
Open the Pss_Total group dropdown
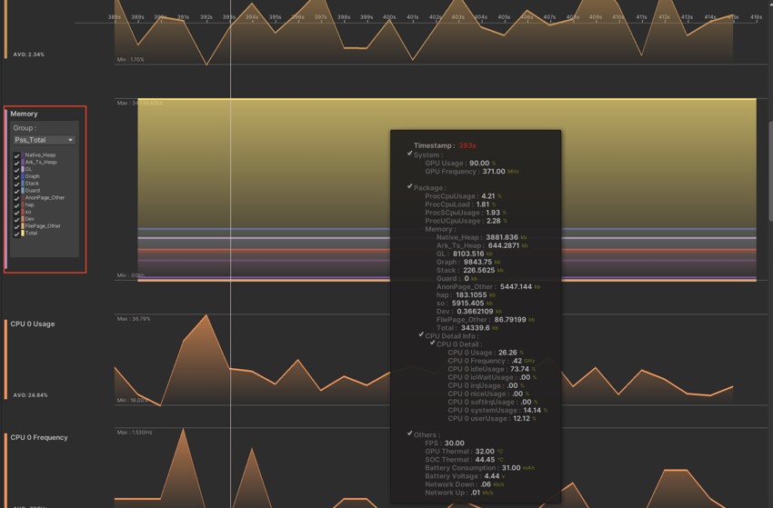tap(44, 140)
